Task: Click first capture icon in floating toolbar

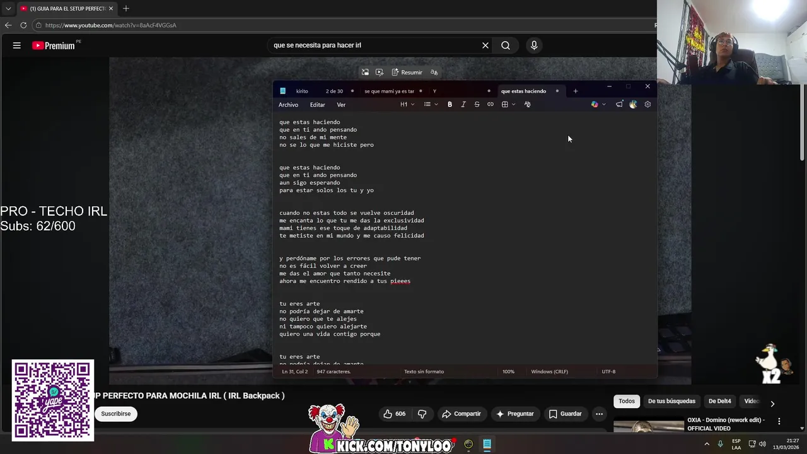Action: point(365,73)
